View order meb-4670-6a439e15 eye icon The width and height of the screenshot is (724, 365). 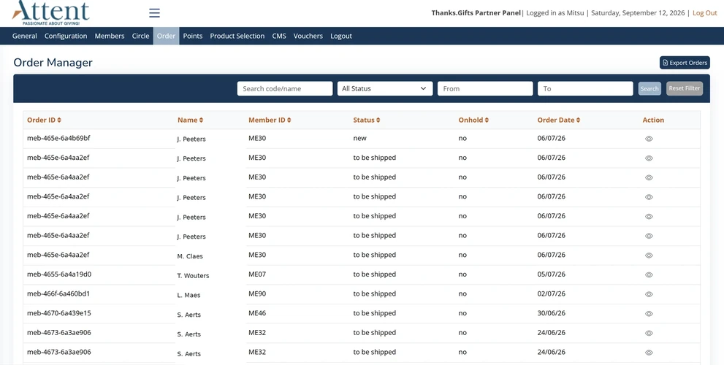649,314
